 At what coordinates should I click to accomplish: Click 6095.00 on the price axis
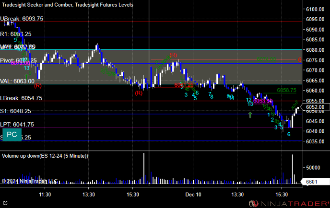[x=315, y=19]
